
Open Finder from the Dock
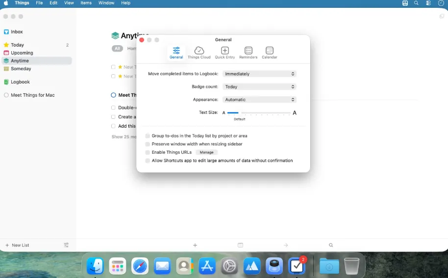[95, 266]
